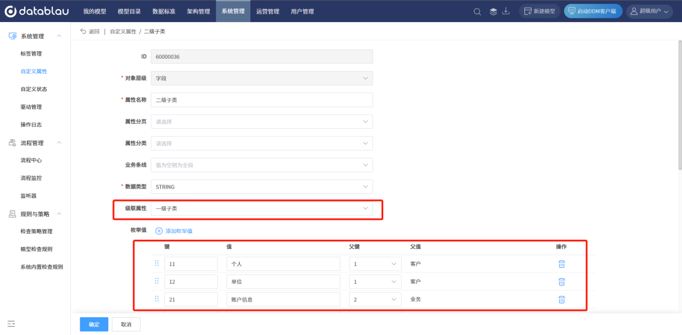Click the 确定 button

click(x=94, y=324)
